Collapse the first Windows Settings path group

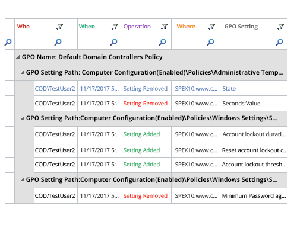click(23, 118)
